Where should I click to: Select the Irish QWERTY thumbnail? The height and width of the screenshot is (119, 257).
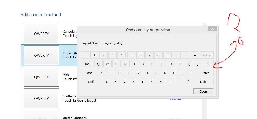[41, 77]
